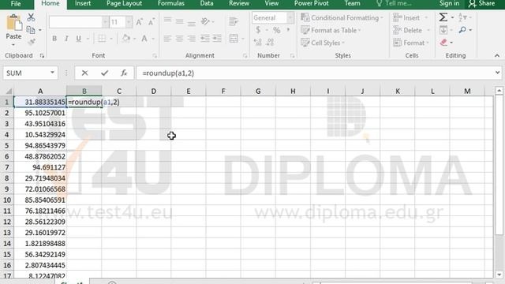Click the Clear eraser icon
The width and height of the screenshot is (505, 284).
tap(443, 43)
